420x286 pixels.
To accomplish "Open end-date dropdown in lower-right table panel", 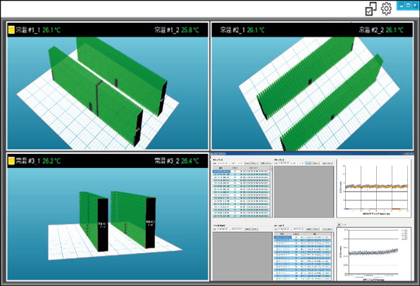I will click(299, 229).
